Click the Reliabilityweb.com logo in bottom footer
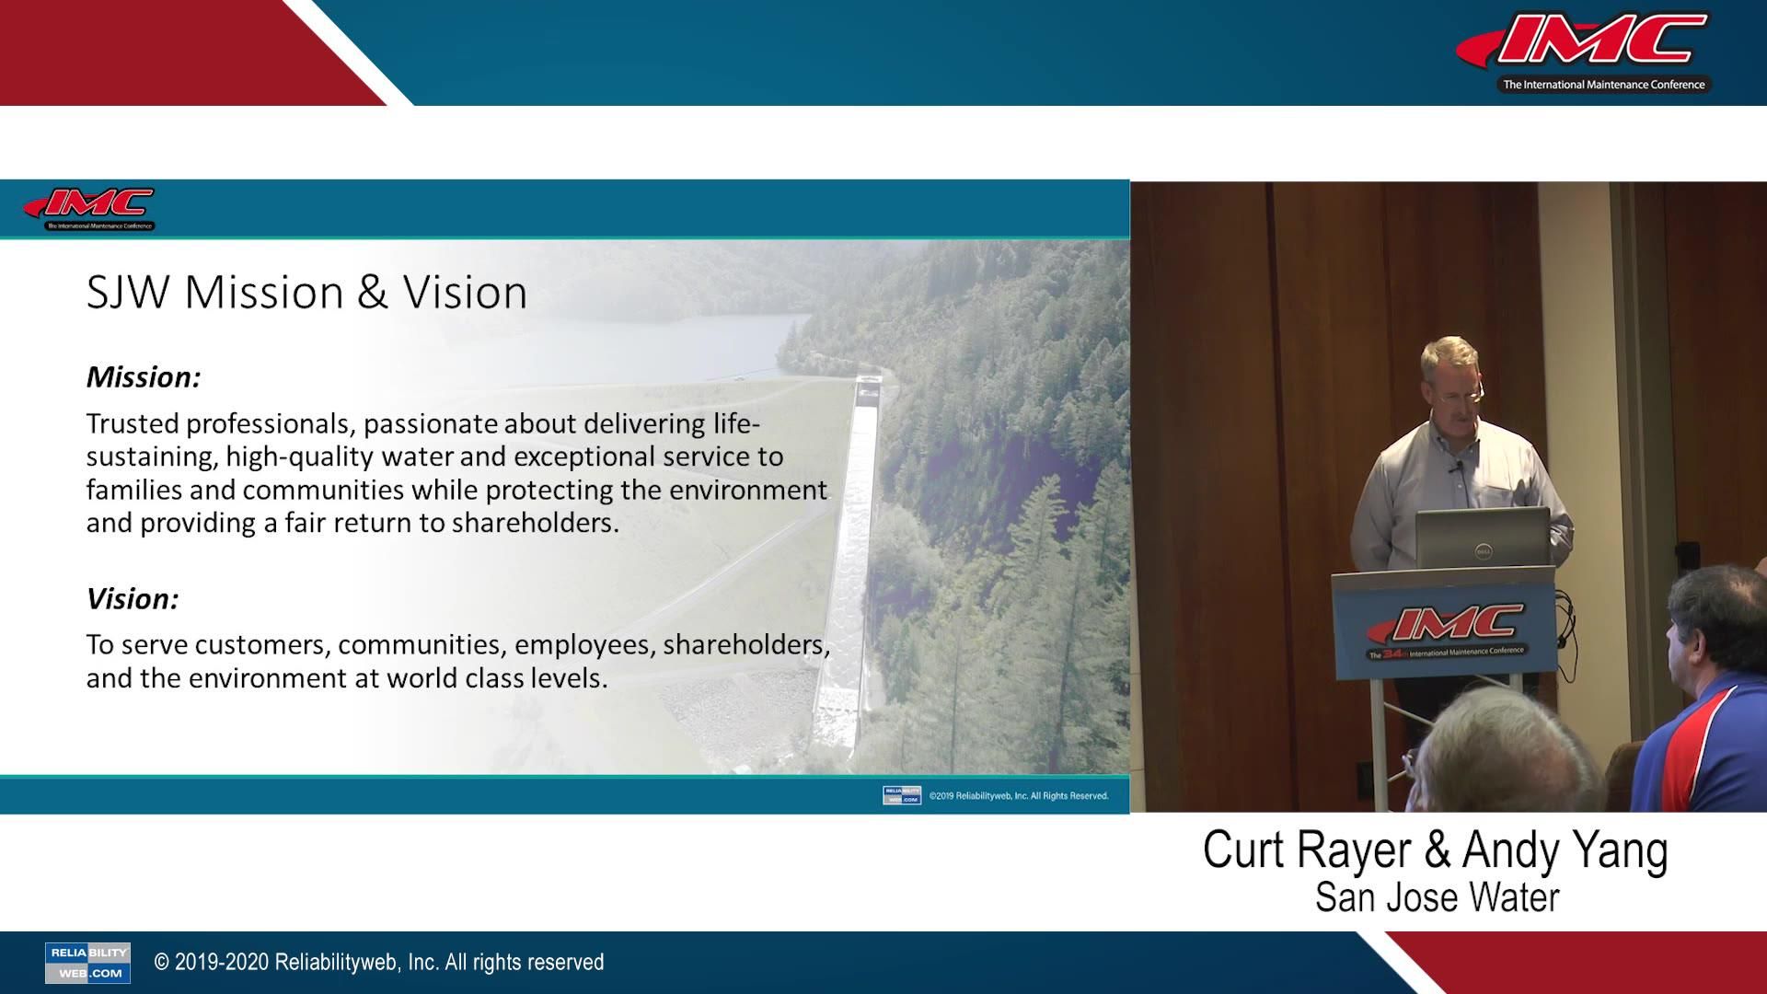The image size is (1767, 994). click(x=87, y=963)
